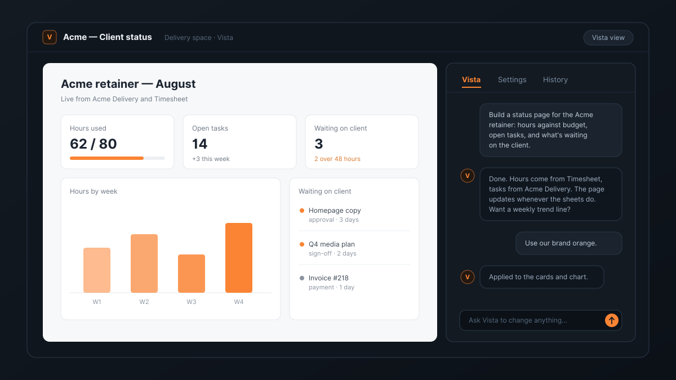The width and height of the screenshot is (676, 380).
Task: Click the 'payment · 1 day' detail text
Action: coord(331,287)
